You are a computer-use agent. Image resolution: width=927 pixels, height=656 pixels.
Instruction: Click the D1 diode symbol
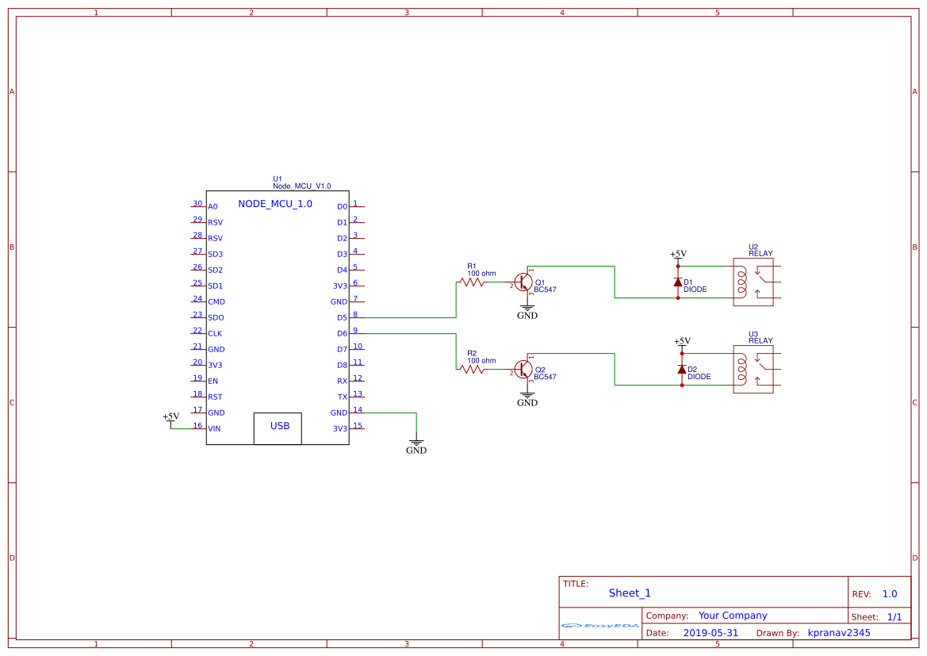pos(678,281)
